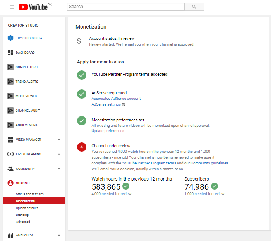Open YouTube Partner Program terms link
The height and width of the screenshot is (241, 271).
(149, 163)
